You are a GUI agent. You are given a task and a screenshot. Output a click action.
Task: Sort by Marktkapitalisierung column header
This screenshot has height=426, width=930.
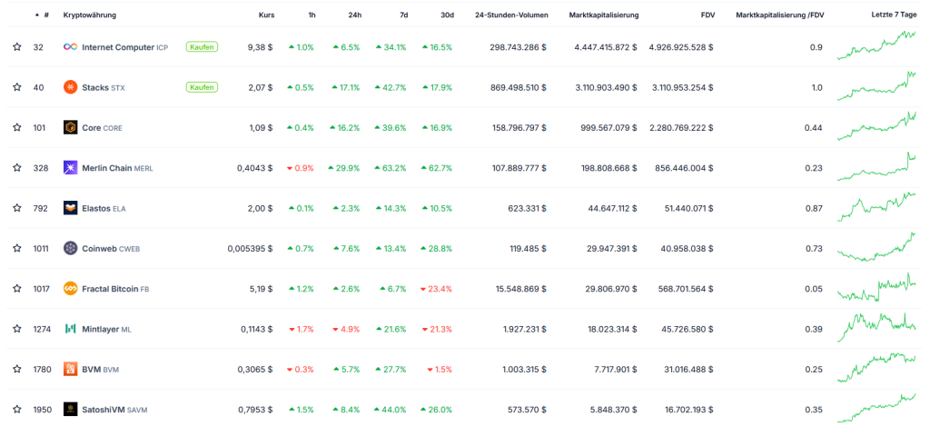tap(604, 15)
